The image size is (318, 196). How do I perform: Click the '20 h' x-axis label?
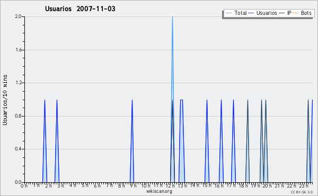[x=267, y=186]
